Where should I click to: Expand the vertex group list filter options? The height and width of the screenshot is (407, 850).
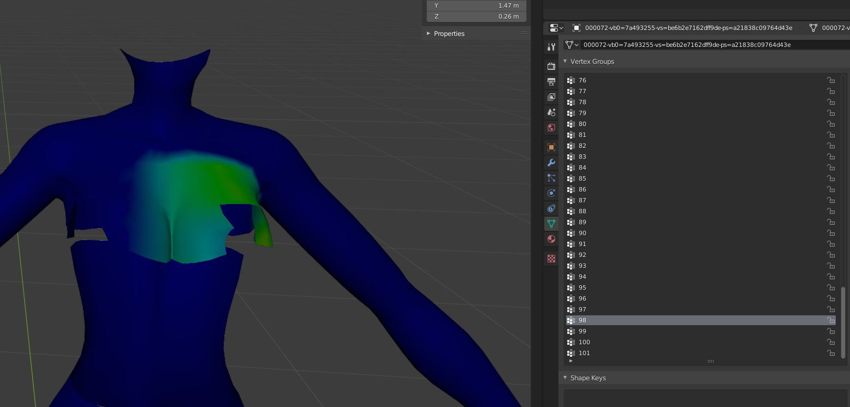571,361
